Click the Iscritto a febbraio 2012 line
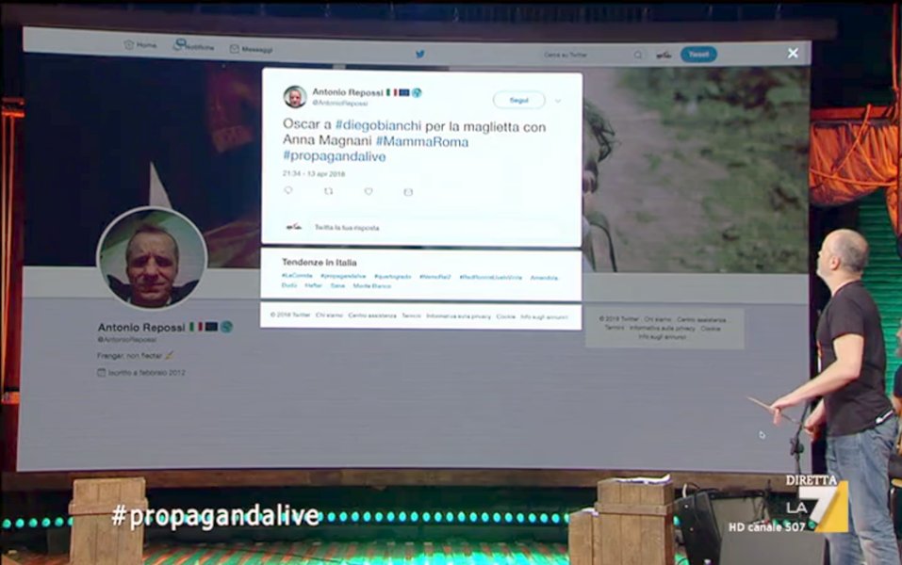 click(147, 373)
